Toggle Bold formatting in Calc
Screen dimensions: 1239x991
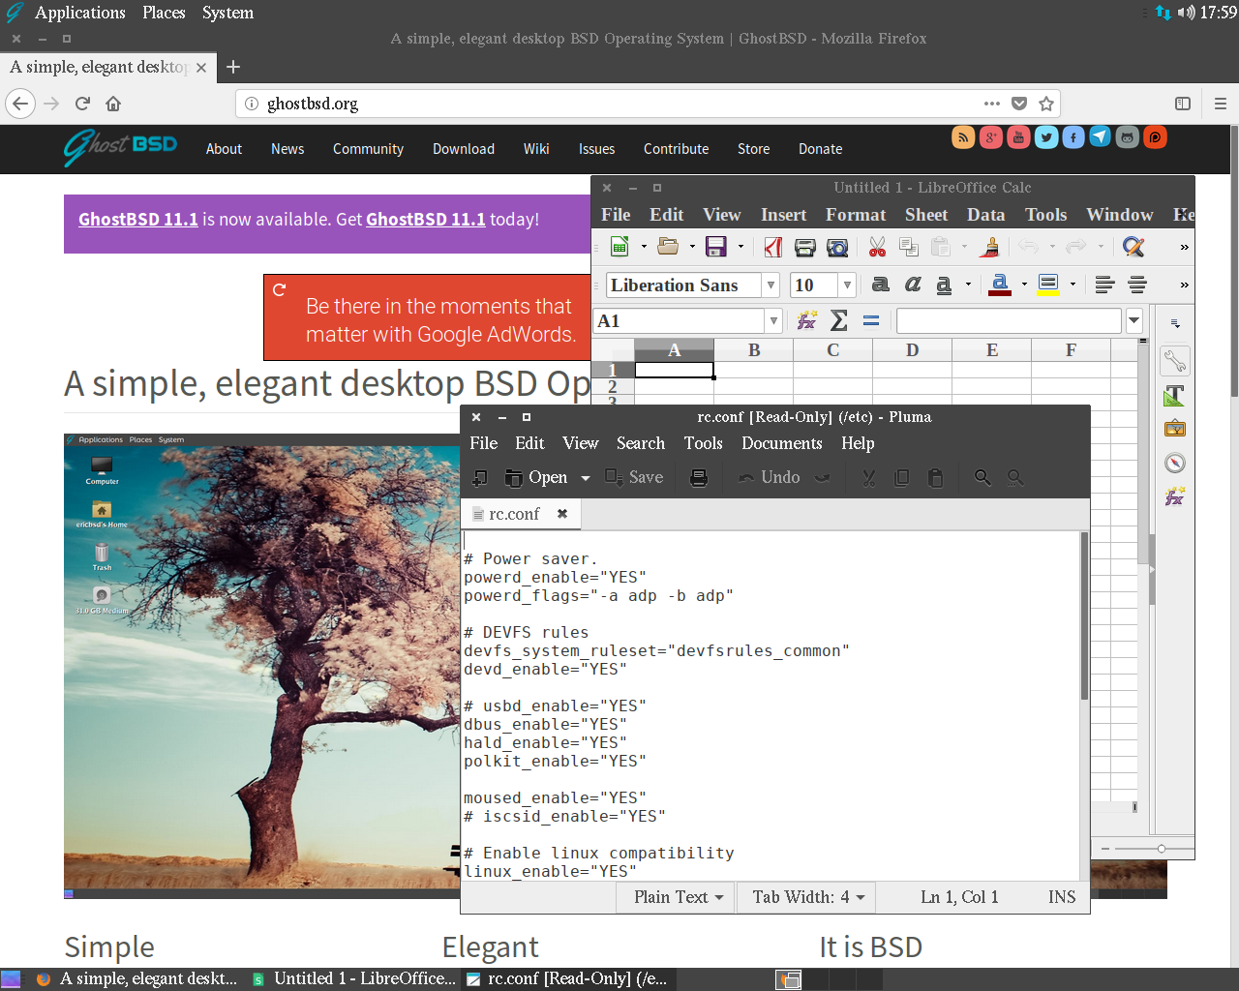coord(880,285)
